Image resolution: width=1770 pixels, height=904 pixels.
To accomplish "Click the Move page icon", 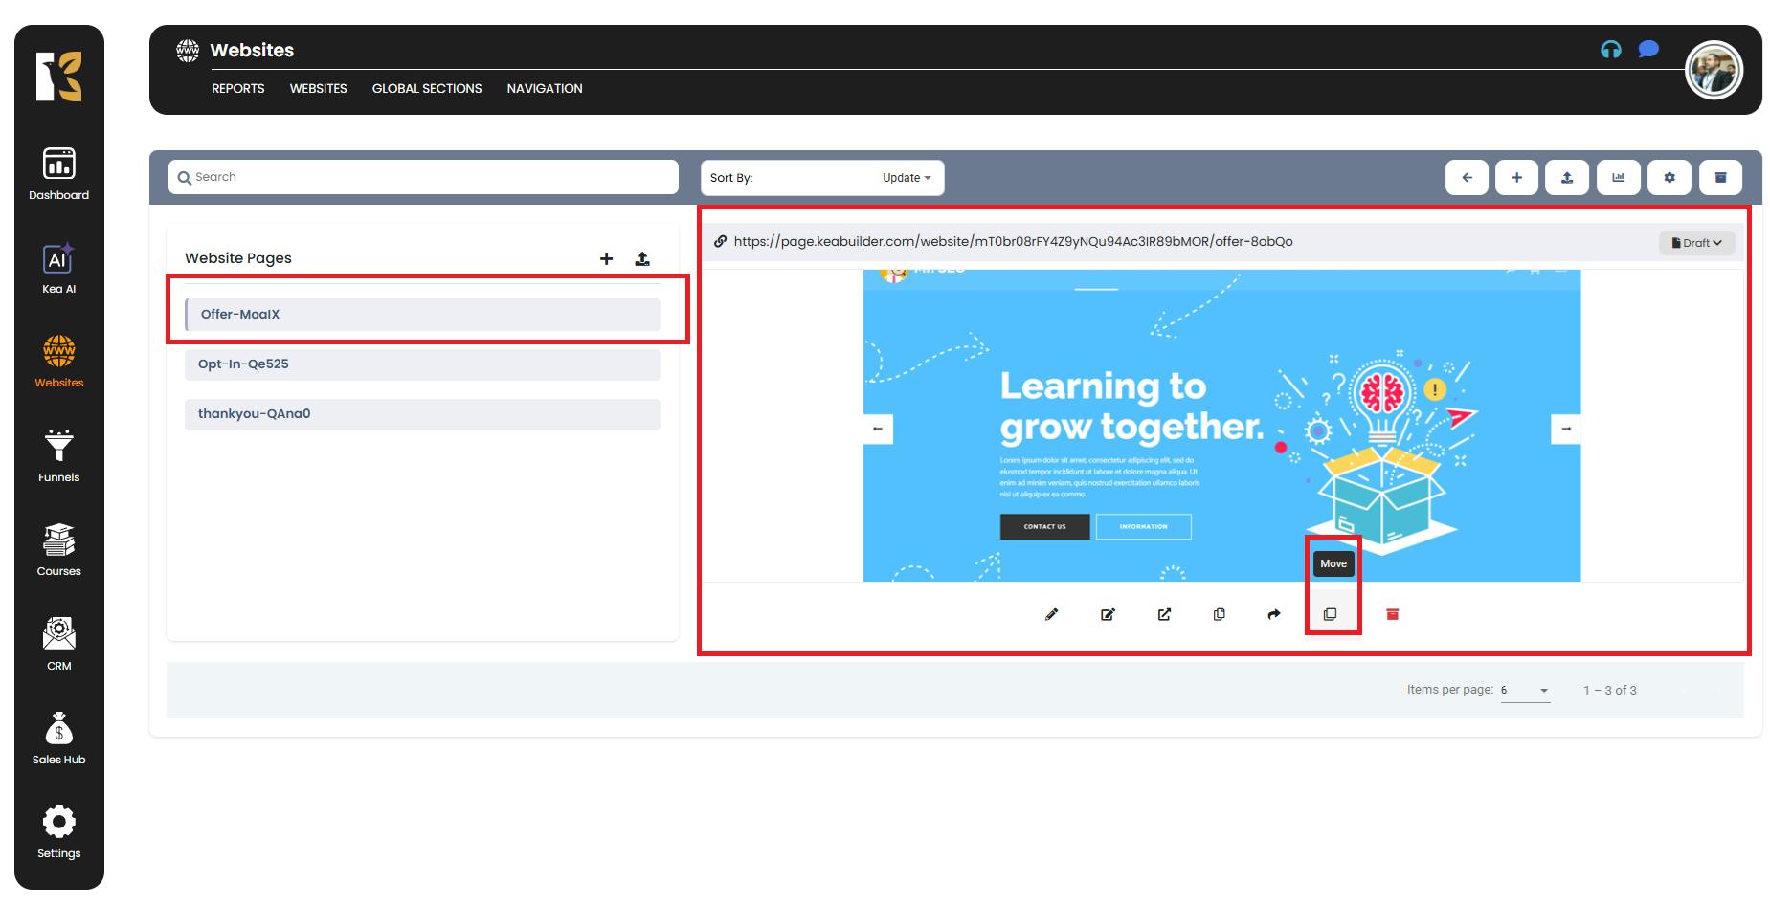I will click(x=1330, y=614).
